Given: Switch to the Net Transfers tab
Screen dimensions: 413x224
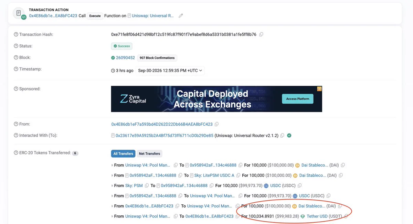Looking at the screenshot, I should tap(149, 154).
